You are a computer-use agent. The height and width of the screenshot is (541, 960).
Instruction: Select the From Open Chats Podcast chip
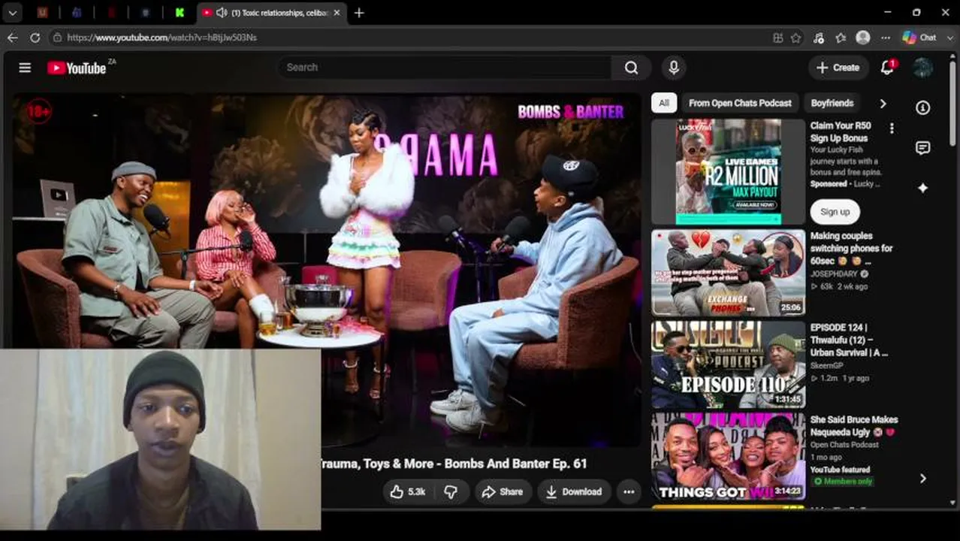740,103
